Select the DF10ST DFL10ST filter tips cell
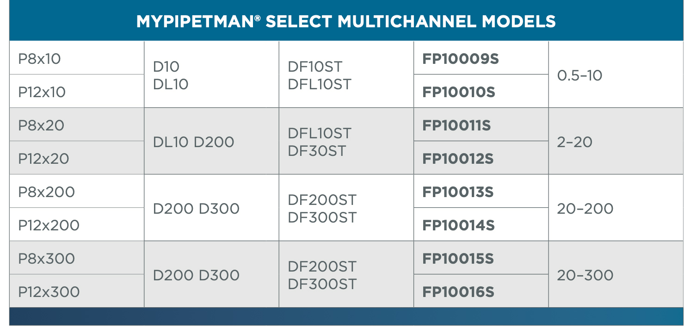Viewport: 691px width, 334px height. pyautogui.click(x=320, y=75)
